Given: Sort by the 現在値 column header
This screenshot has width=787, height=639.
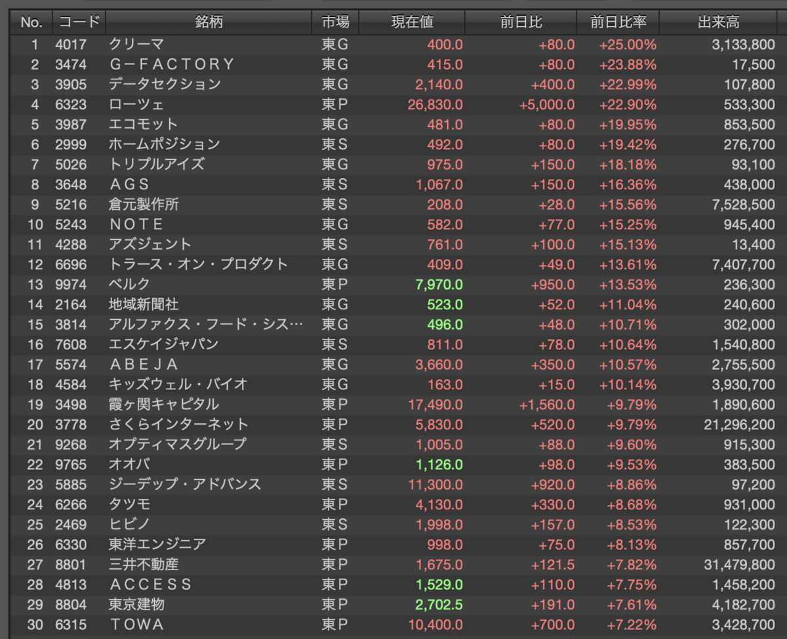Looking at the screenshot, I should [x=412, y=22].
